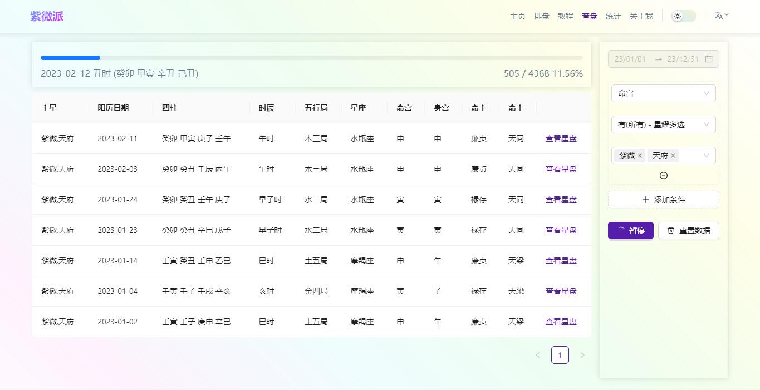Expand the star multi-select tag dropdown
The height and width of the screenshot is (390, 760).
click(706, 156)
